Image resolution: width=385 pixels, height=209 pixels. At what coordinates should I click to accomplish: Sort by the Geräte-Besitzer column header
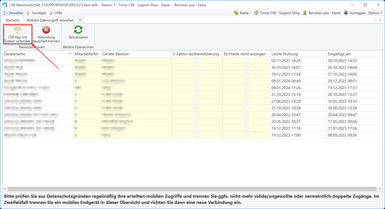click(137, 54)
